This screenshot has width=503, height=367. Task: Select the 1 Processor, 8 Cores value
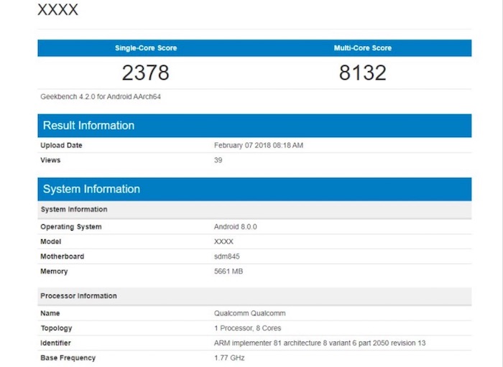coord(248,328)
